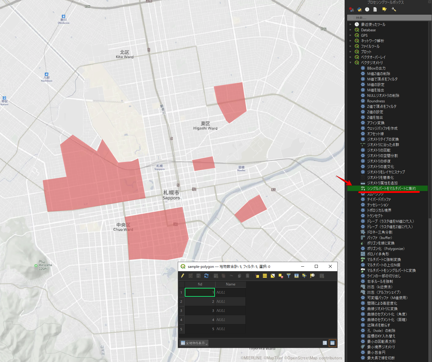This screenshot has width=432, height=362.
Task: Reload the attribute table
Action: (x=206, y=276)
